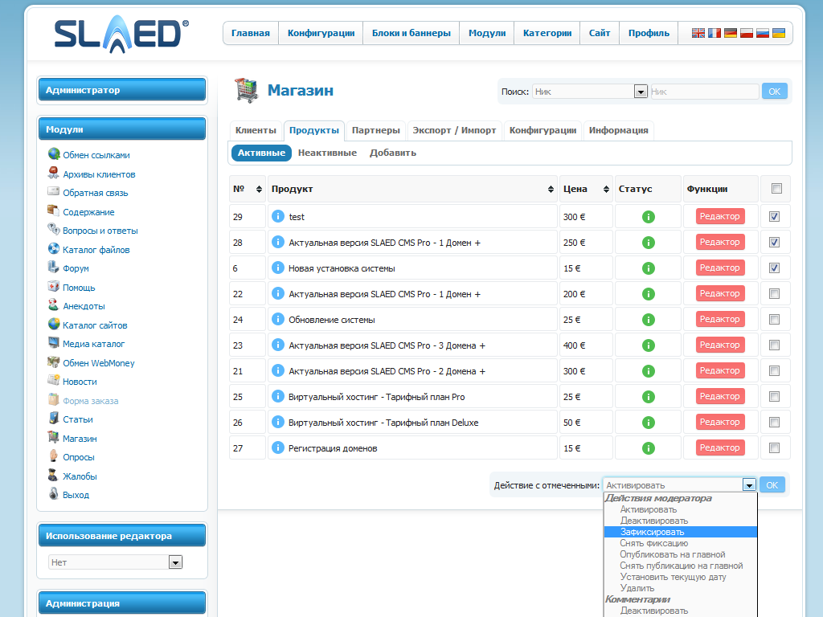Choose the Delete option in the open action list
This screenshot has width=823, height=617.
pos(637,588)
